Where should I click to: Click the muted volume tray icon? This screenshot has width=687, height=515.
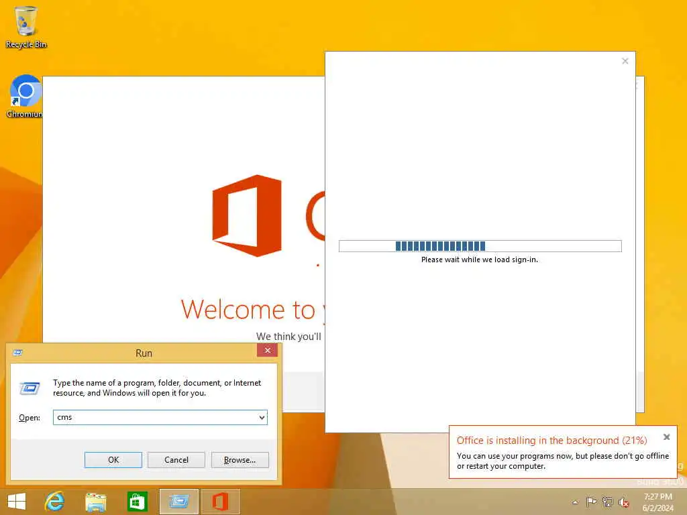623,502
